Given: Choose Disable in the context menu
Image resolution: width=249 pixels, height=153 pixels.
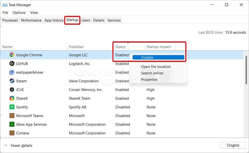Looking at the screenshot, I should pos(158,57).
